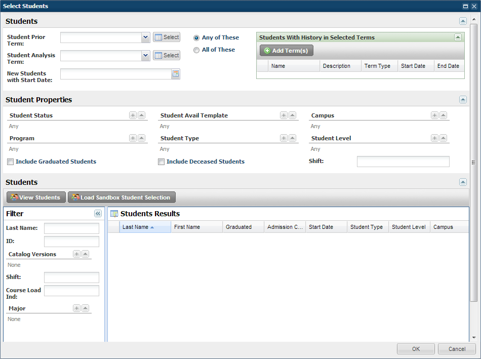Add a Student Level using plus icon

[435, 138]
